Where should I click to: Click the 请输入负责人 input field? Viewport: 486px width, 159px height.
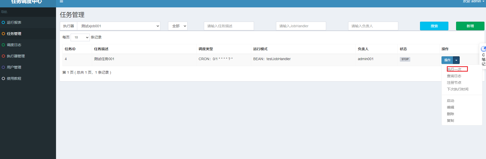point(373,26)
